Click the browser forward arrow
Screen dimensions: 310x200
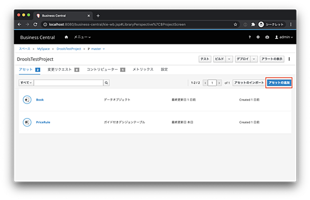coord(28,24)
